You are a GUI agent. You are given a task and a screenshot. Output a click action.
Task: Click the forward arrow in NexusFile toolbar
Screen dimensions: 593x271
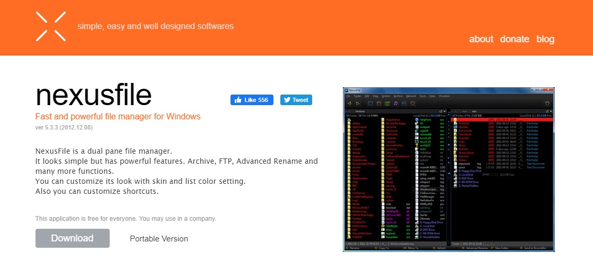tap(357, 104)
